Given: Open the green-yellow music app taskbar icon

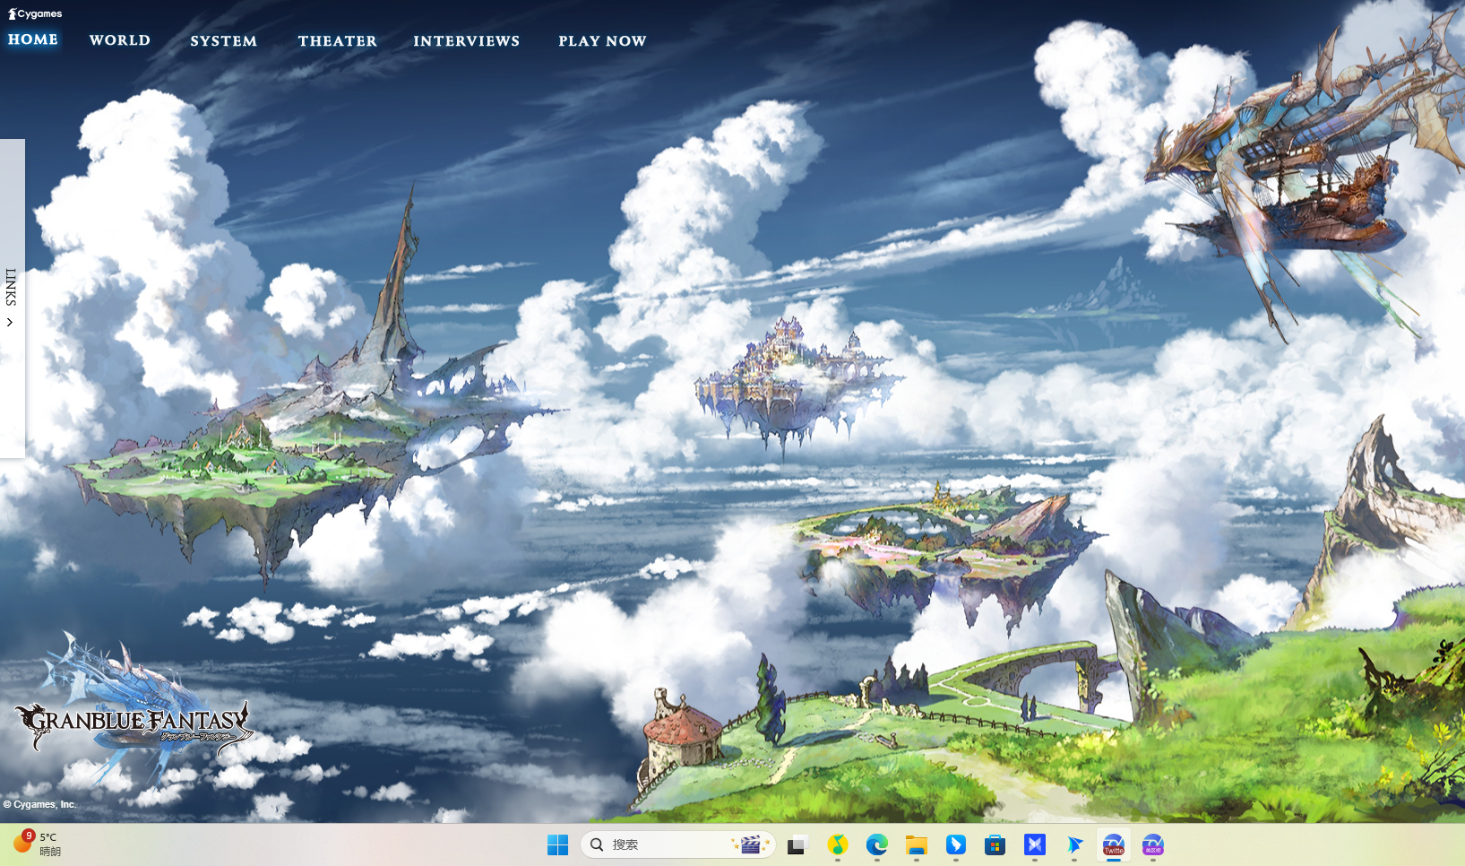Looking at the screenshot, I should 837,844.
